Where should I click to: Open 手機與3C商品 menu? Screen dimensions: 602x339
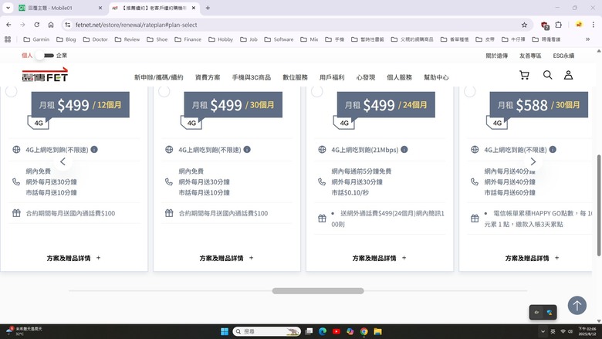point(252,77)
